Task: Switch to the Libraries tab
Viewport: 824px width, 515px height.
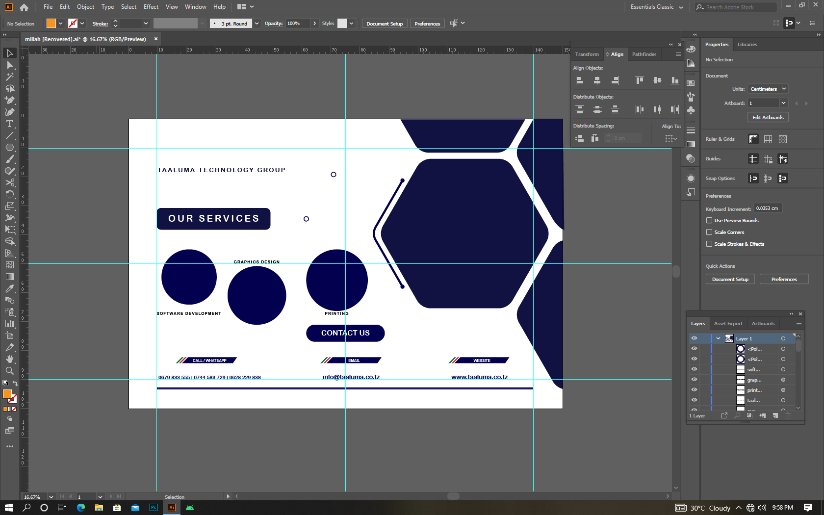Action: tap(747, 45)
